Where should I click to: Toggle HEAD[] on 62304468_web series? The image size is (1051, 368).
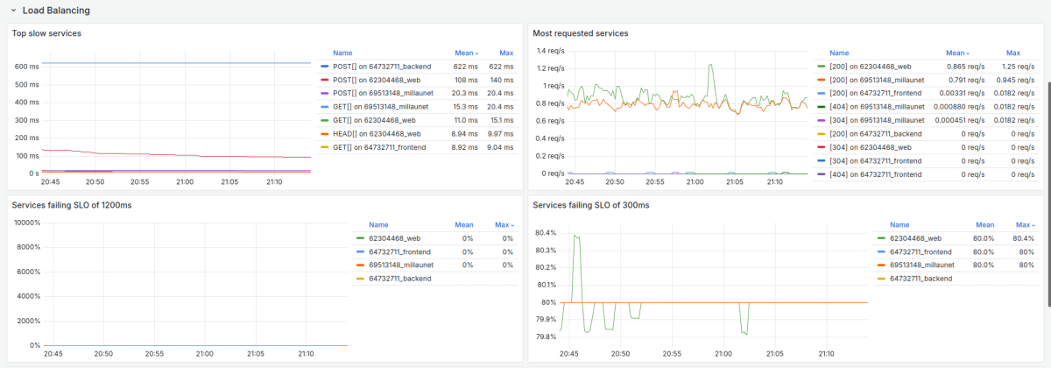tap(377, 134)
